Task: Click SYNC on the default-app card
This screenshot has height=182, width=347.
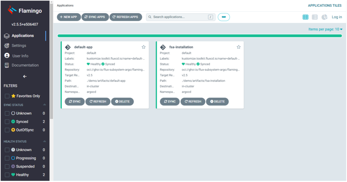Action: click(x=75, y=102)
